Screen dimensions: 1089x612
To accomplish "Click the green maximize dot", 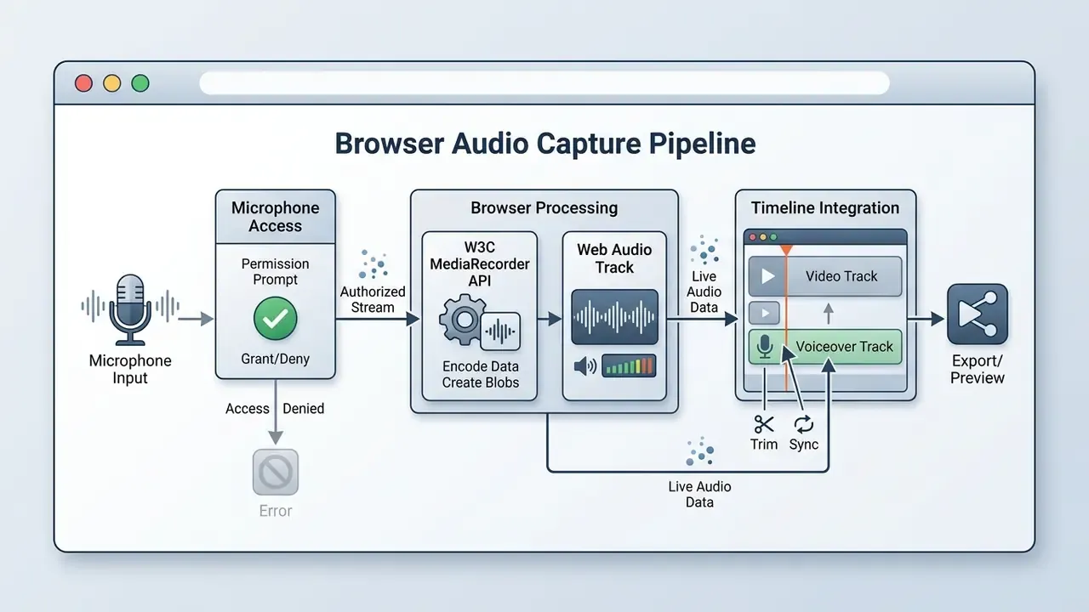I will 140,83.
